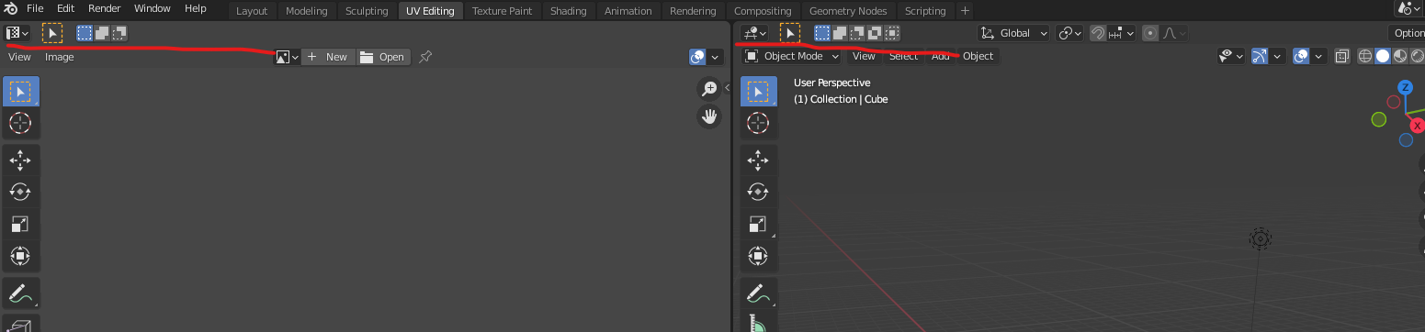
Task: Click the blue Z axis gizmo
Action: 1405,88
